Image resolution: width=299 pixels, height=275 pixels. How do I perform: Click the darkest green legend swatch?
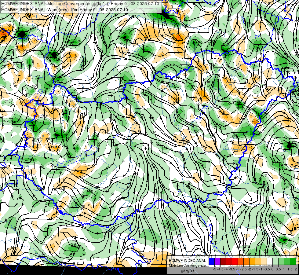(293, 262)
